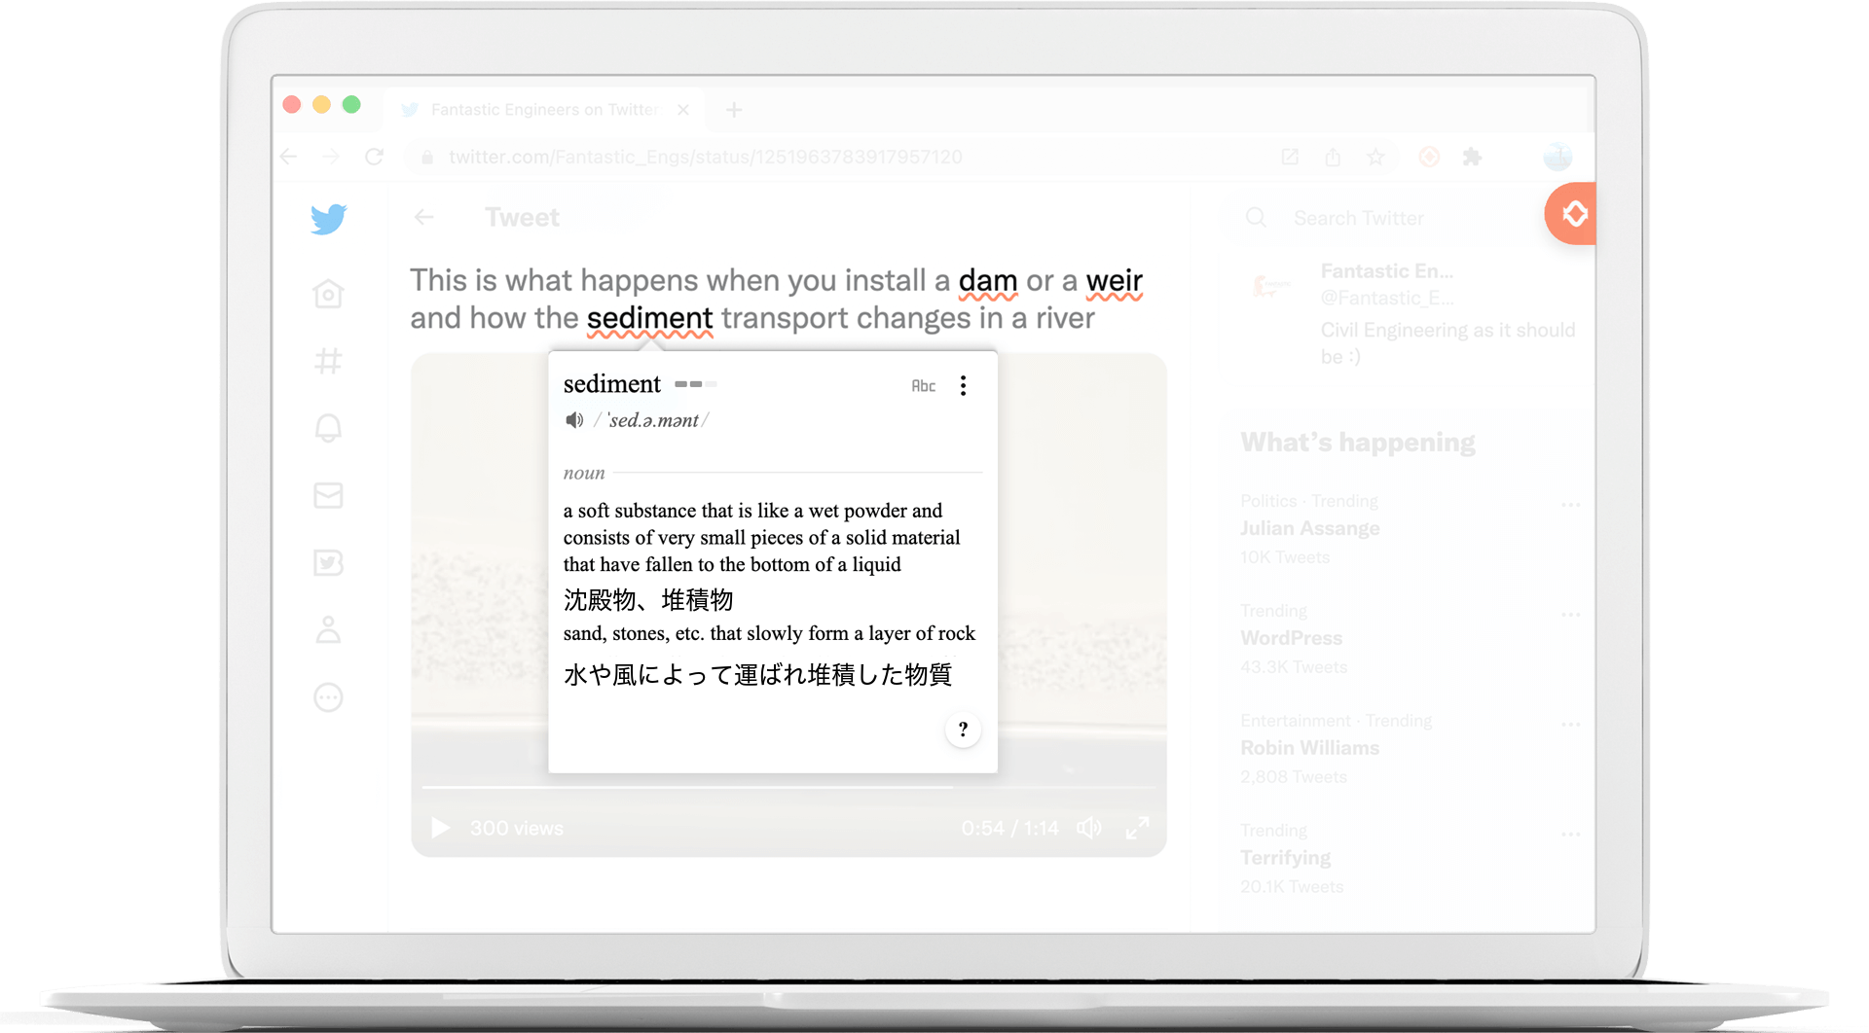Click the search magnifier icon
1869x1033 pixels.
[x=1256, y=218]
